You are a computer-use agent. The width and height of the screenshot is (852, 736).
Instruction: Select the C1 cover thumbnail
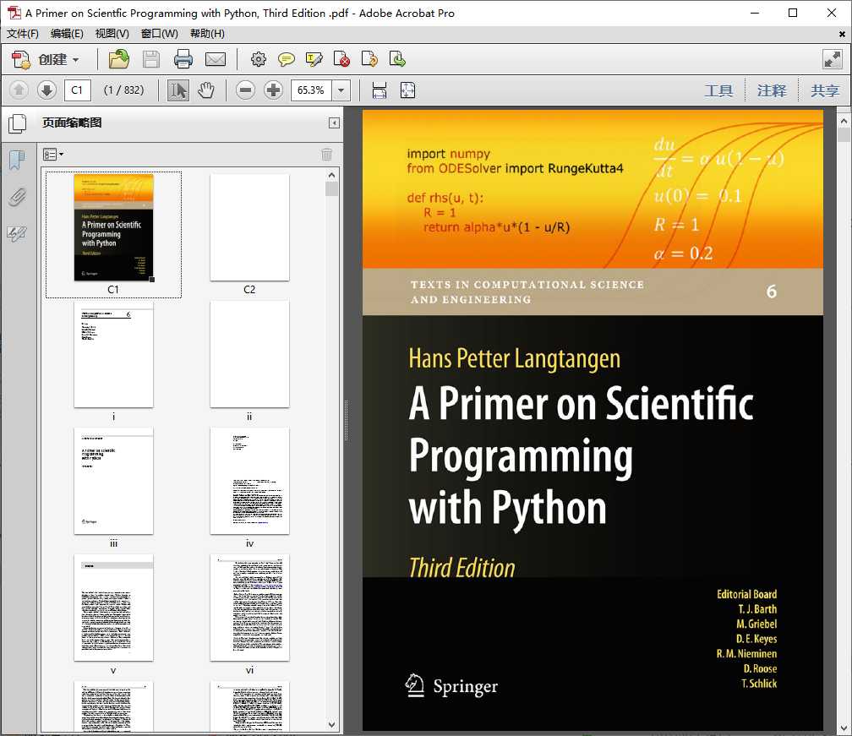113,227
